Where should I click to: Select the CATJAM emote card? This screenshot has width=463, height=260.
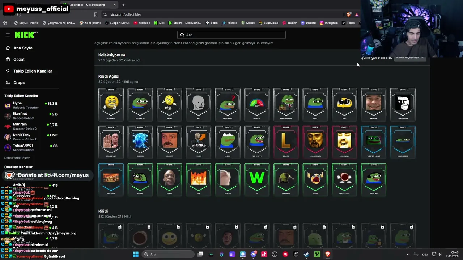pos(228,180)
